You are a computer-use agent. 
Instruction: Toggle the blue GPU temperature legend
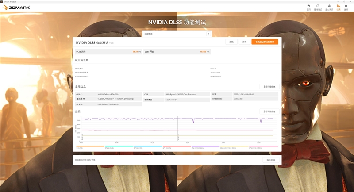[x=148, y=147]
